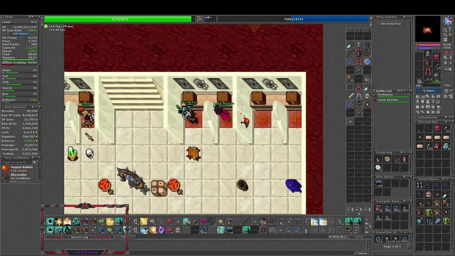Click the analytics chart icon
Viewport: 455px width, 256px height.
[438, 102]
